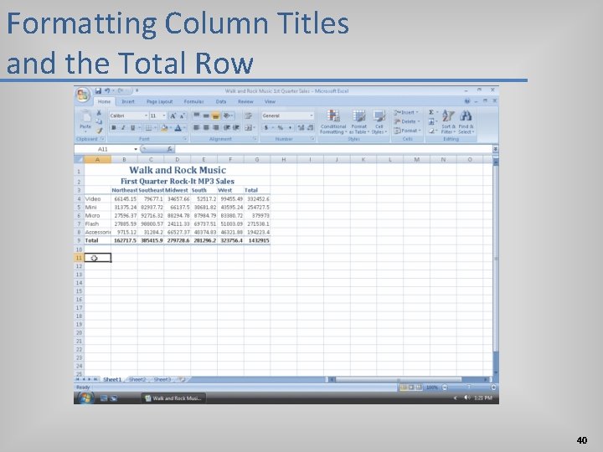
Task: Open the Data ribbon tab
Action: pos(221,101)
